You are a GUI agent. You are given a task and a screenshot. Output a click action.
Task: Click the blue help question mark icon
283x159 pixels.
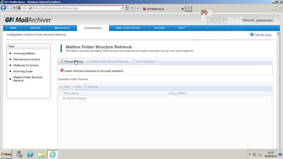(x=252, y=34)
